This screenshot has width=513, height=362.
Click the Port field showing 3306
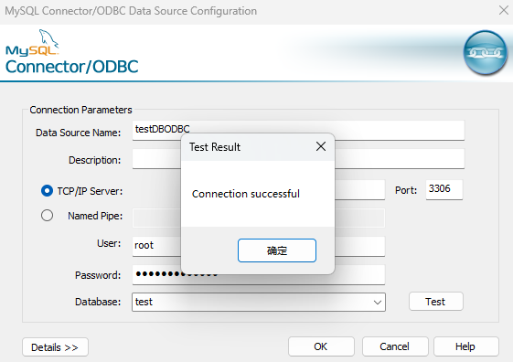tap(444, 189)
